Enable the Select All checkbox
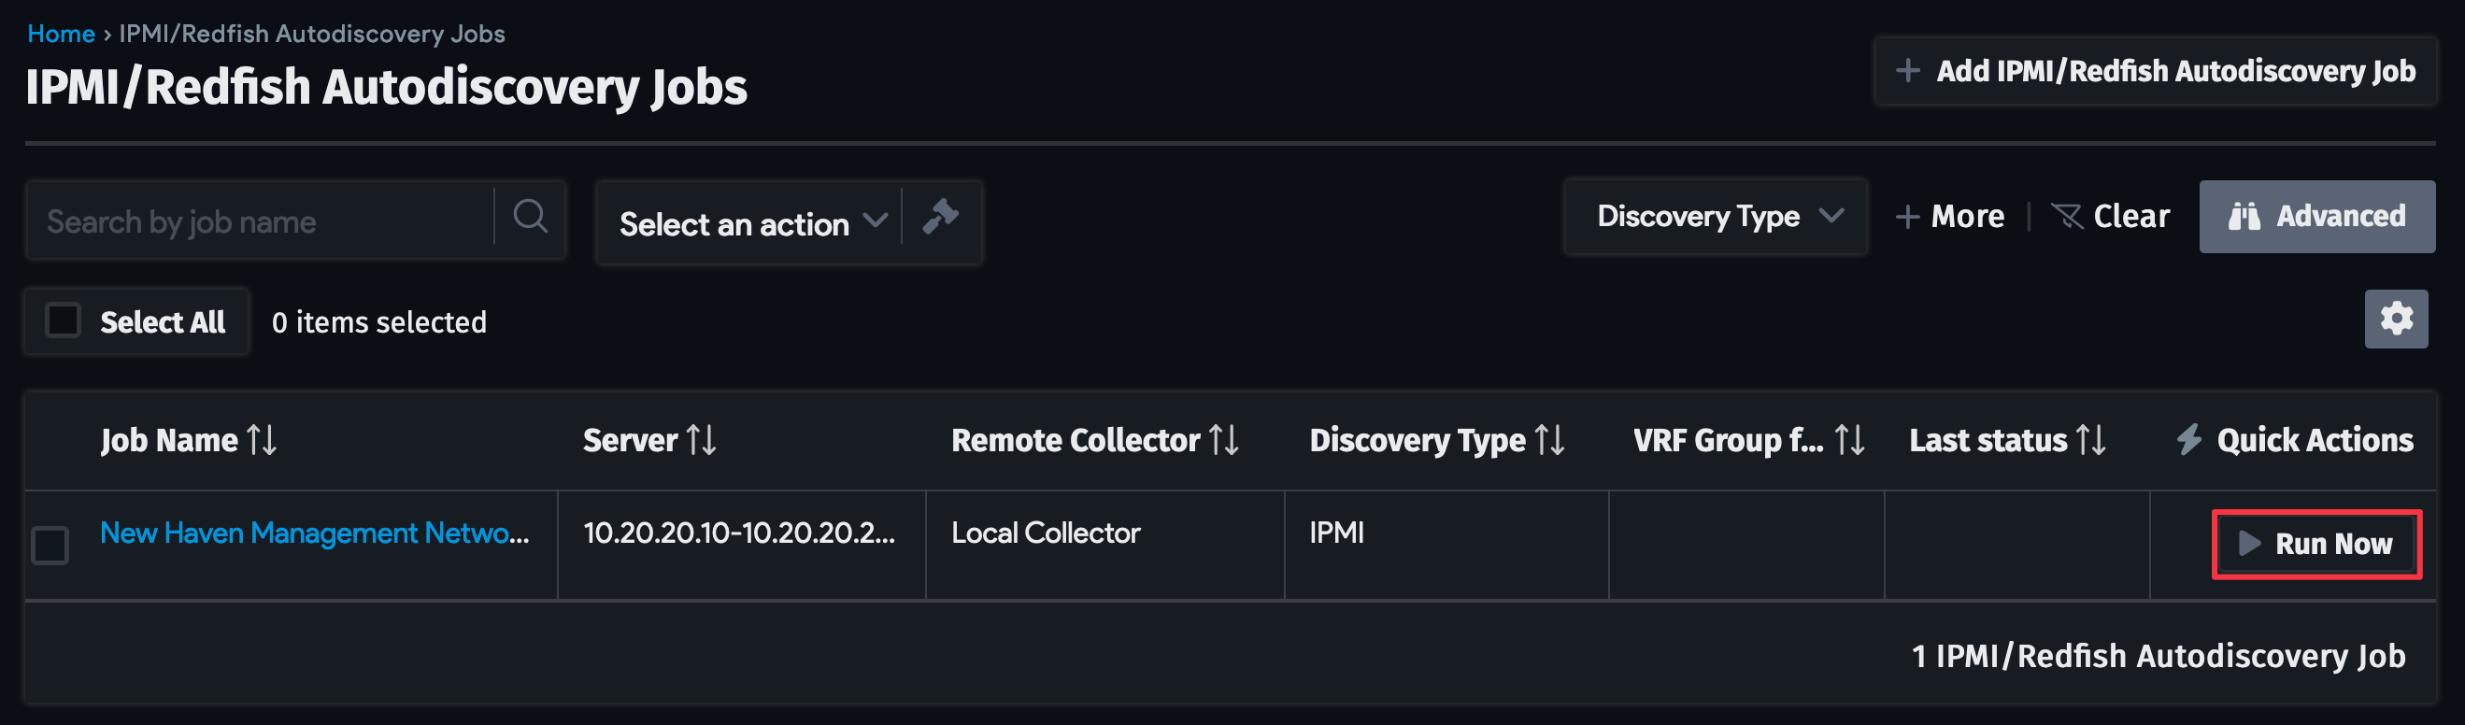The image size is (2465, 725). pyautogui.click(x=64, y=321)
